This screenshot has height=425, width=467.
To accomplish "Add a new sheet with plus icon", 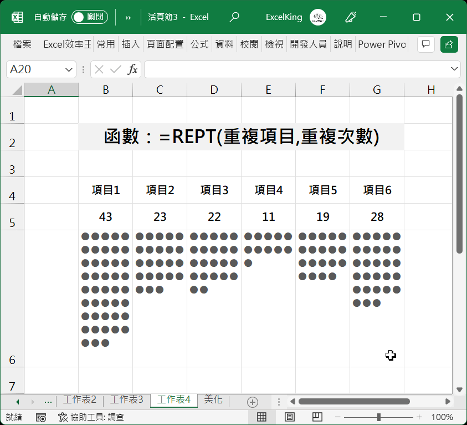I will pos(253,402).
